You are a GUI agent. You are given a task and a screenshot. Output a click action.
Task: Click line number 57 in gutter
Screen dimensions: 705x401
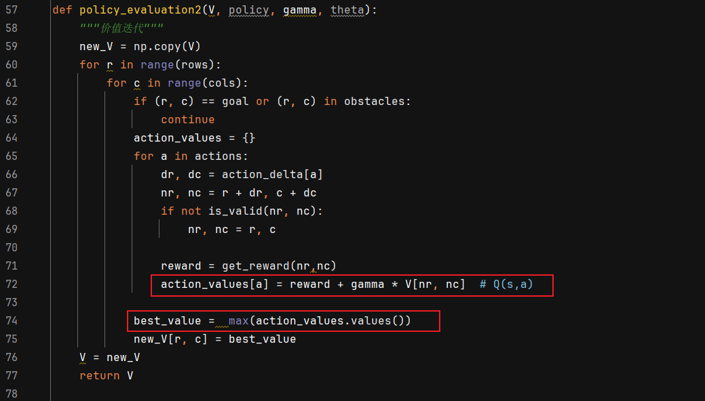tap(12, 9)
